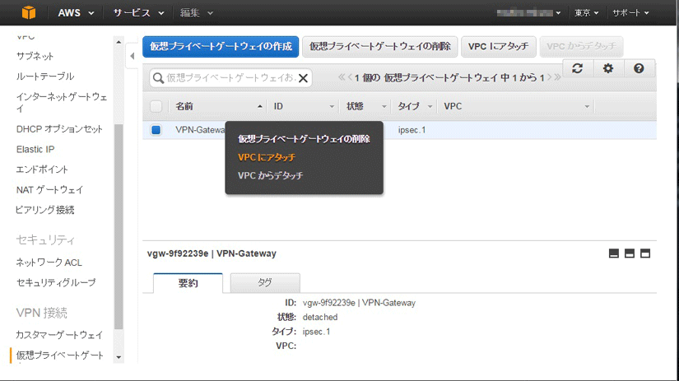This screenshot has width=679, height=381.
Task: Open the サービス dropdown menu
Action: click(138, 13)
